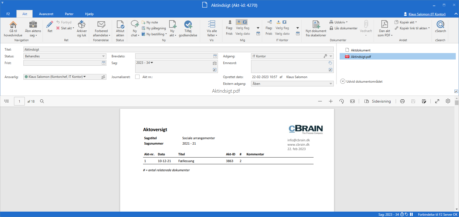Toggle PDF table of contents list icon

coord(7,101)
